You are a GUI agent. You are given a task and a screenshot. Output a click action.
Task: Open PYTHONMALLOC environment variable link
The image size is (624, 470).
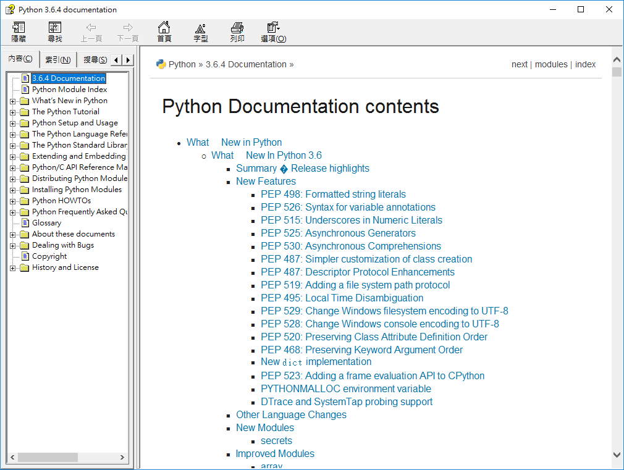[346, 389]
